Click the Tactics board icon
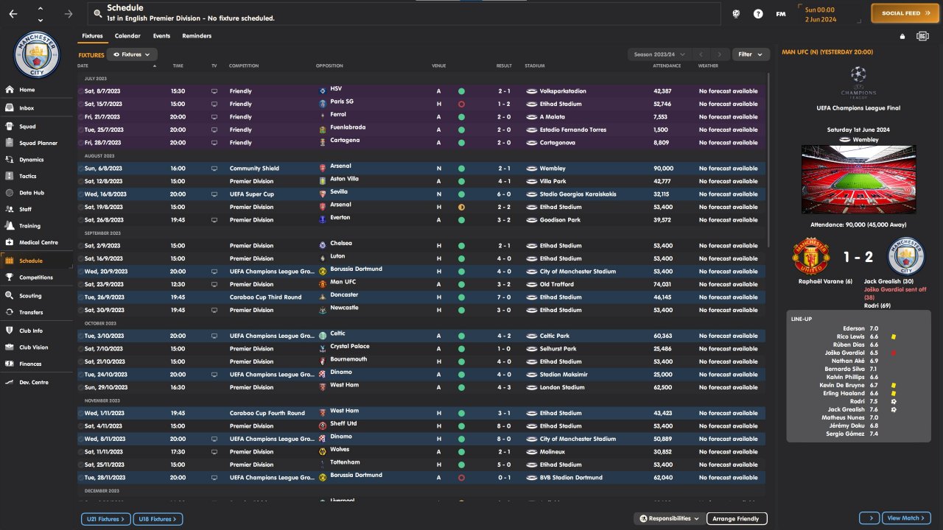This screenshot has height=530, width=943. click(10, 176)
